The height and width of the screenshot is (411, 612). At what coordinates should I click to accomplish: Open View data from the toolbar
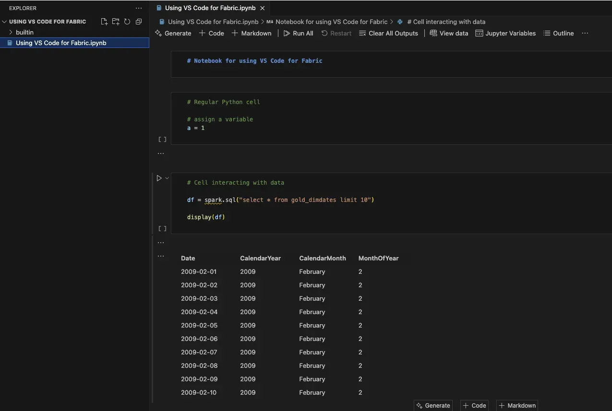pyautogui.click(x=449, y=33)
